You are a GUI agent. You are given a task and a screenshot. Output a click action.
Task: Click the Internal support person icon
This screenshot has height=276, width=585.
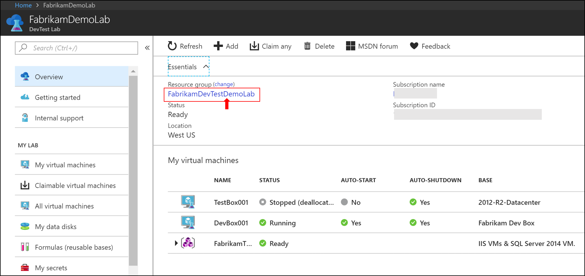[x=25, y=118]
